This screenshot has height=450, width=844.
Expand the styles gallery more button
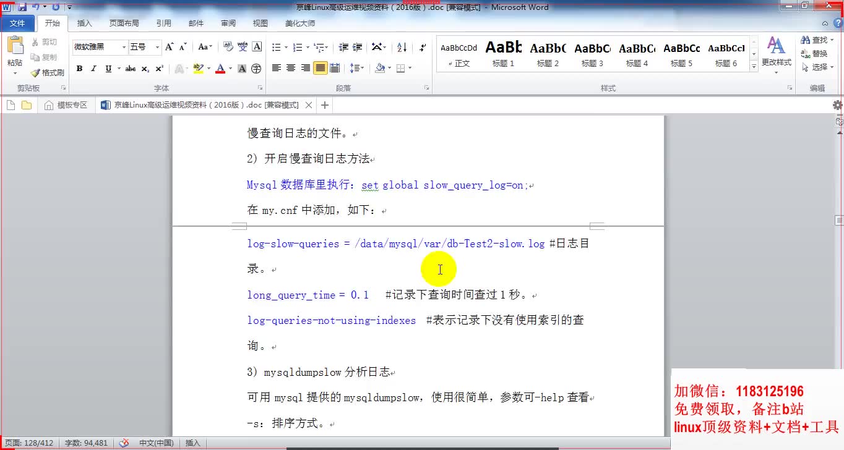click(754, 66)
